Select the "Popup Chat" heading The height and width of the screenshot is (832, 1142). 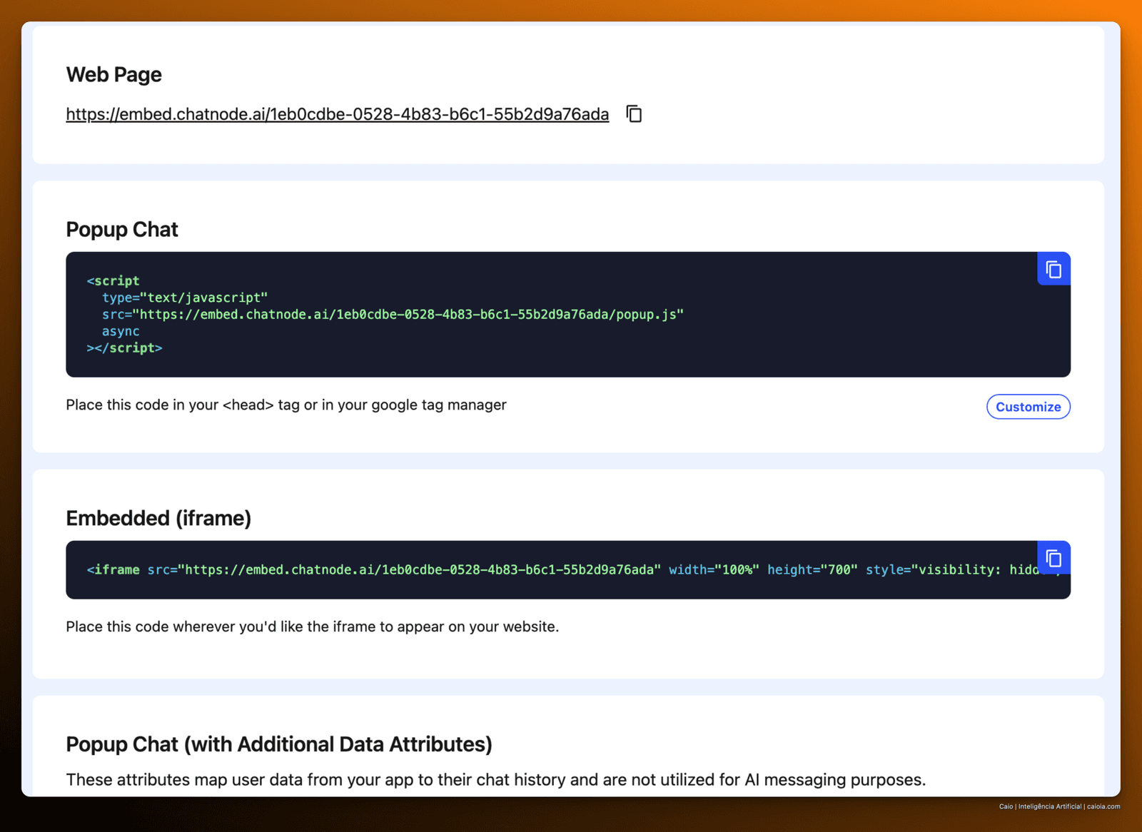pos(122,229)
